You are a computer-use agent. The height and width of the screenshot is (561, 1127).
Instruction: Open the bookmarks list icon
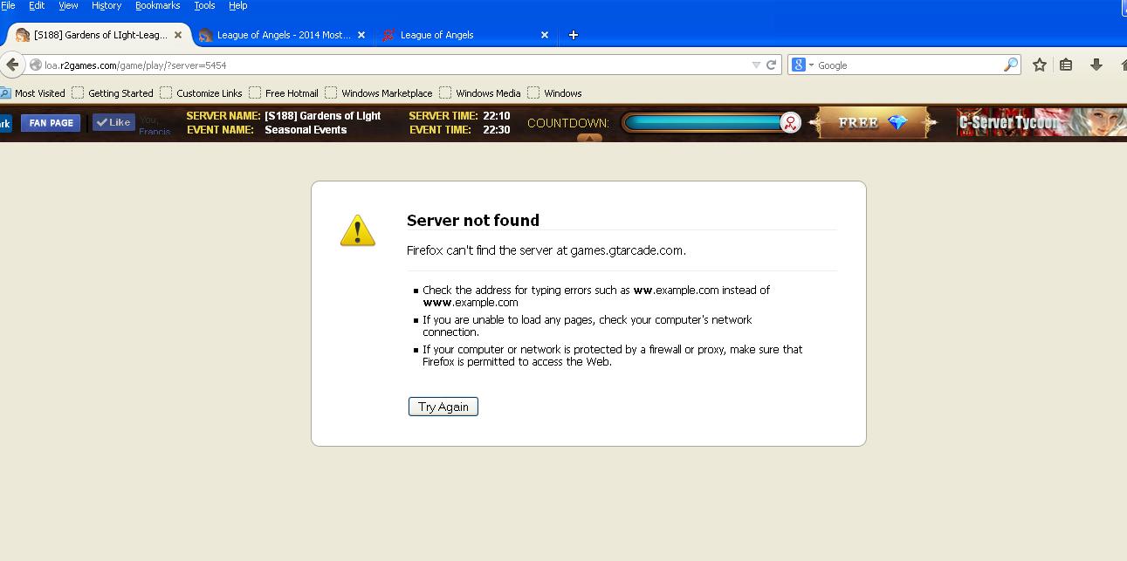[x=1066, y=65]
